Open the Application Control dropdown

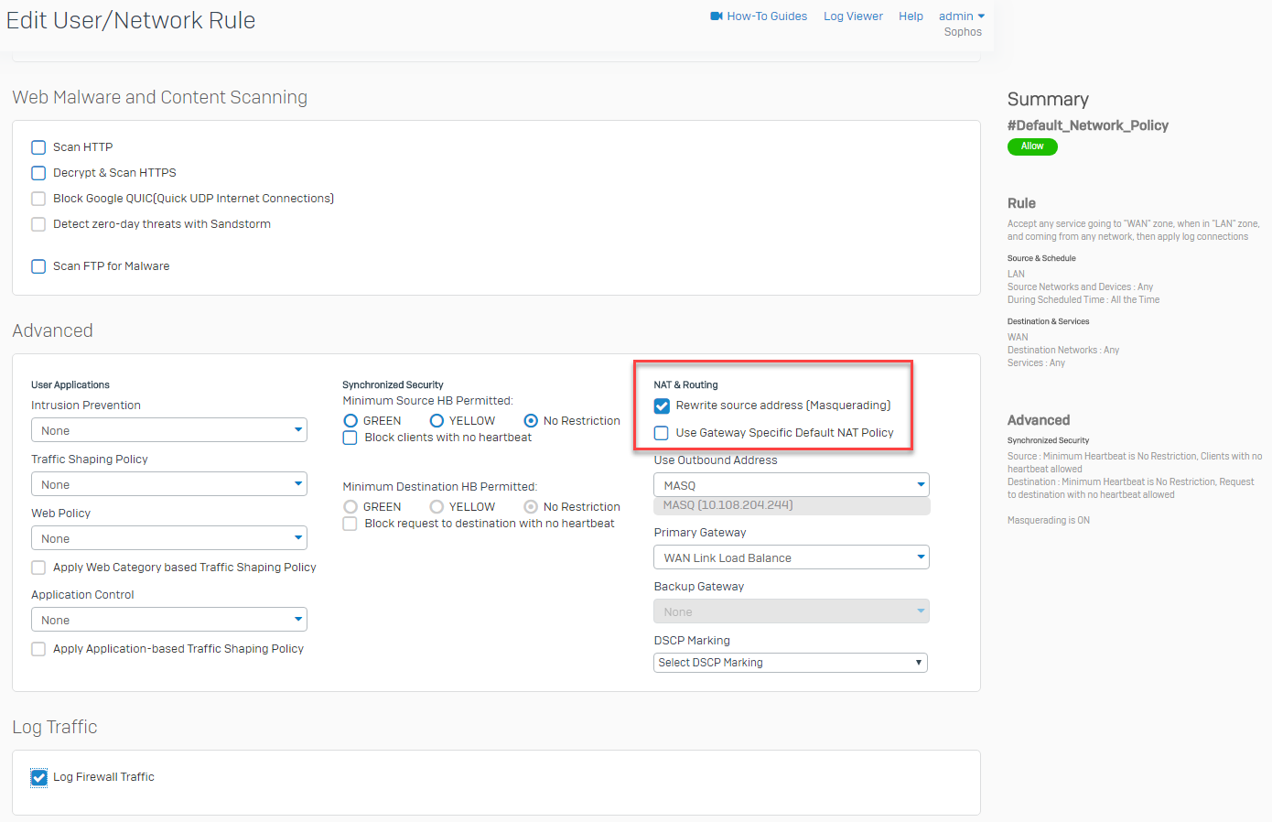pyautogui.click(x=169, y=620)
